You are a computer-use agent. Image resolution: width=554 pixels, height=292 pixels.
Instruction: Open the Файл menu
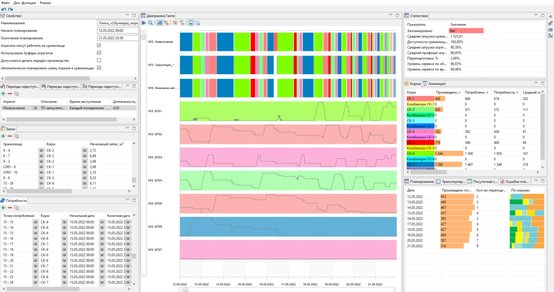click(5, 3)
